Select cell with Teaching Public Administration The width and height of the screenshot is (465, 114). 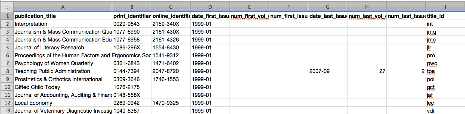point(63,71)
